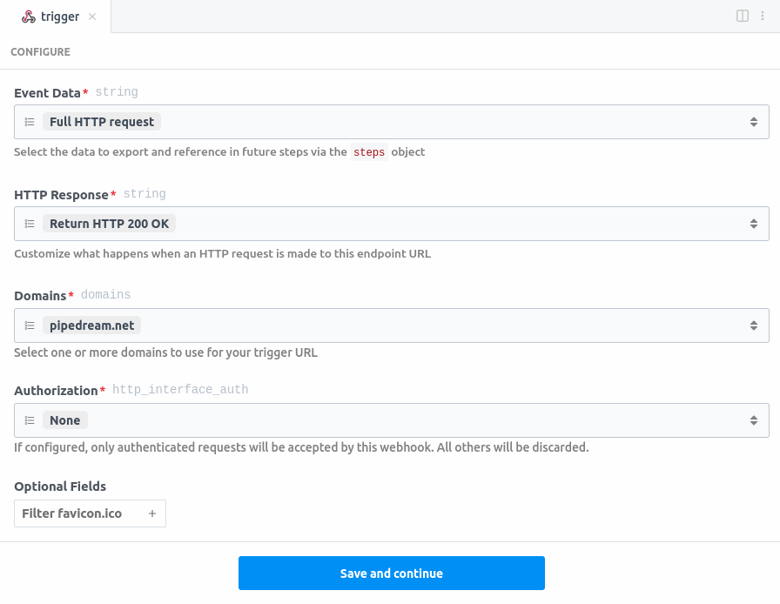The height and width of the screenshot is (604, 780).
Task: Click the list icon in the Authorization field
Action: (30, 419)
